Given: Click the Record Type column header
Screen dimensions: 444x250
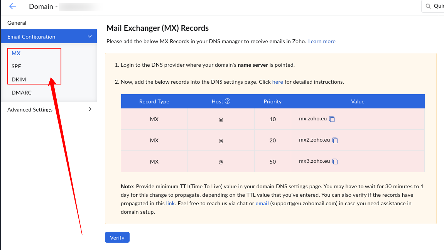Looking at the screenshot, I should coord(154,101).
